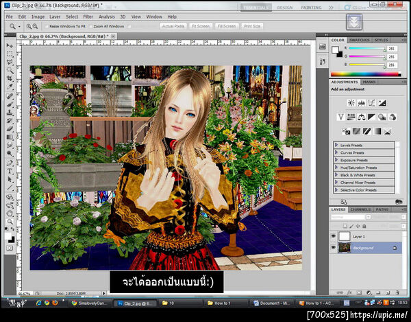The height and width of the screenshot is (322, 411).
Task: Select the Path Selection tool
Action: pos(10,179)
